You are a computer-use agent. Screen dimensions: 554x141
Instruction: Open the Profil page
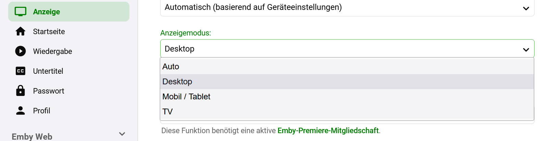[41, 111]
